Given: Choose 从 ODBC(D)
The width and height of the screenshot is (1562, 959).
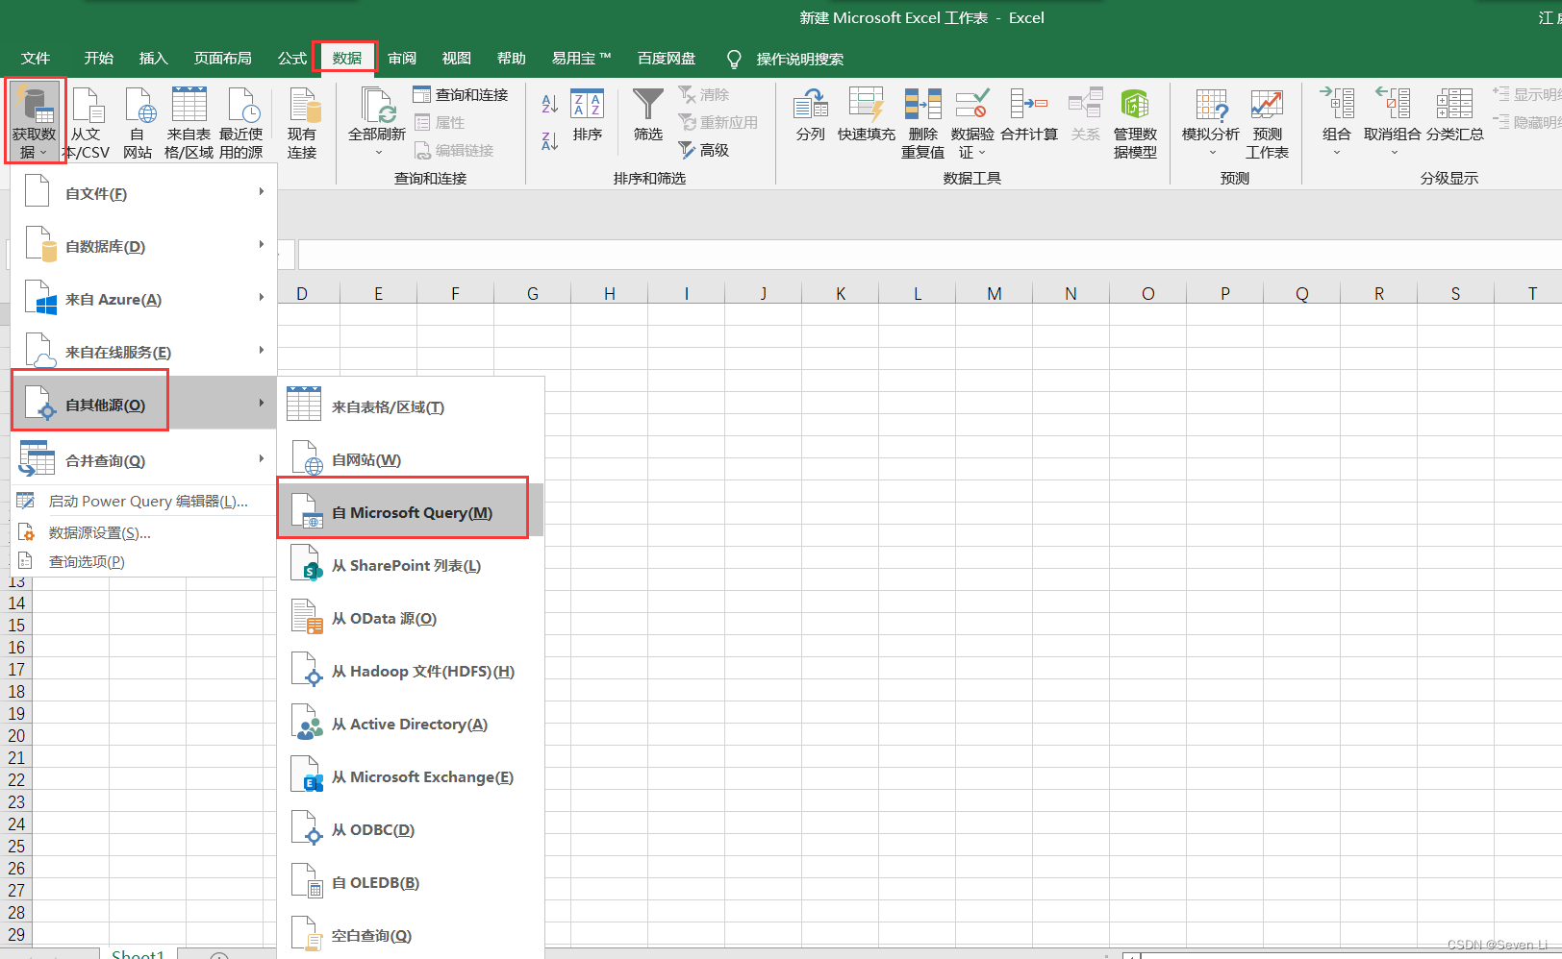Looking at the screenshot, I should [x=411, y=829].
